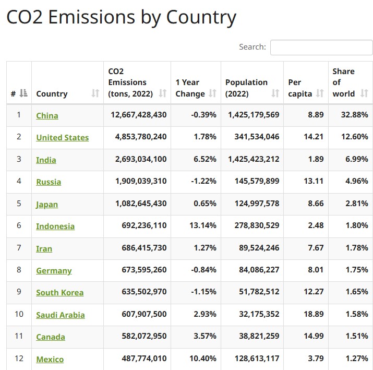Select Germany's population 84,086,227
Viewport: 373px width, 370px height.
coord(259,270)
